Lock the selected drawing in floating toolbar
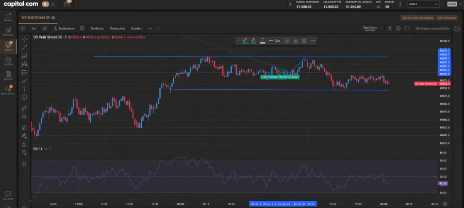The image size is (464, 208). [295, 41]
